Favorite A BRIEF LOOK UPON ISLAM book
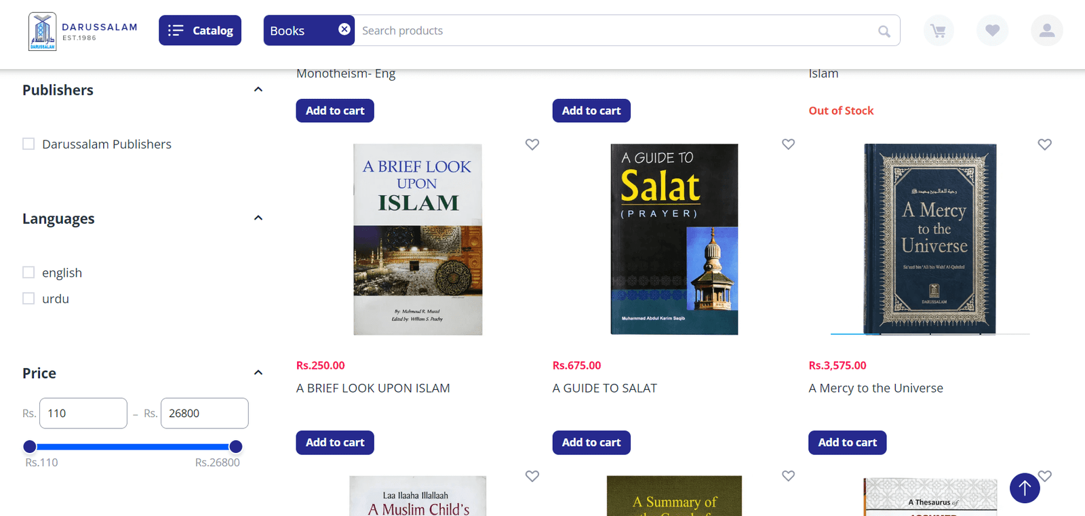 (x=532, y=144)
